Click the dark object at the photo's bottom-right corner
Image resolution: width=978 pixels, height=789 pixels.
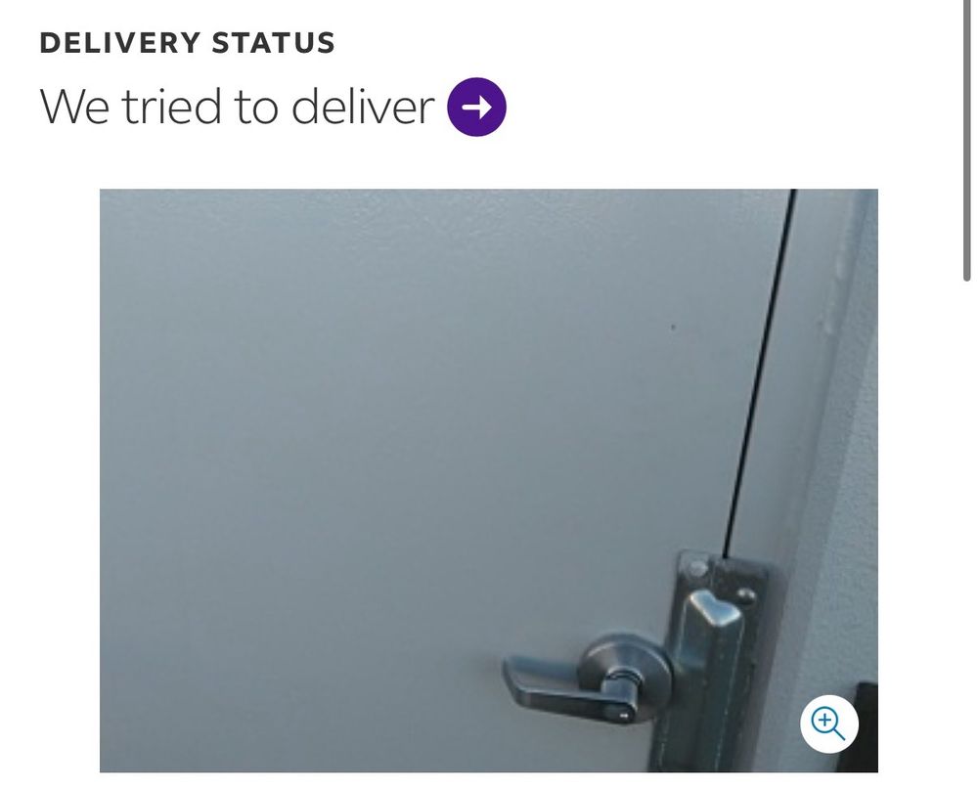867,726
